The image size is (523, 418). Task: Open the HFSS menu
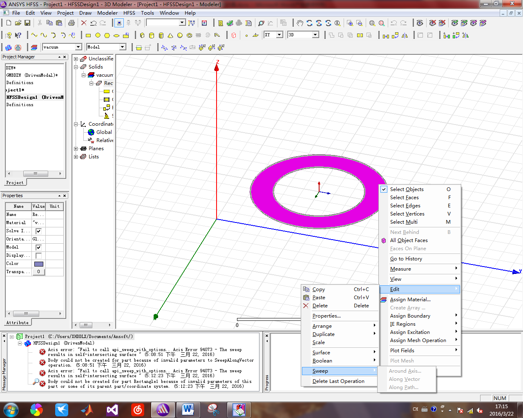point(129,13)
